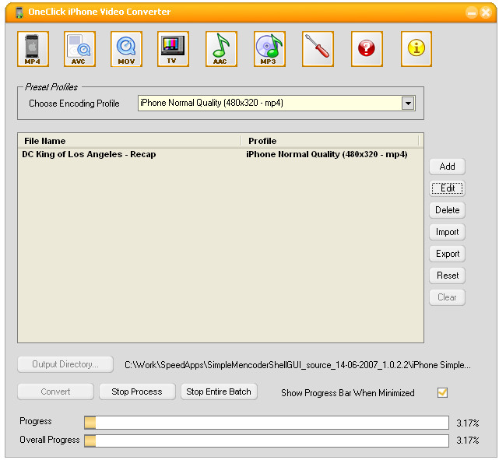
Task: Click the 3.17% value beside Progress
Action: 468,423
